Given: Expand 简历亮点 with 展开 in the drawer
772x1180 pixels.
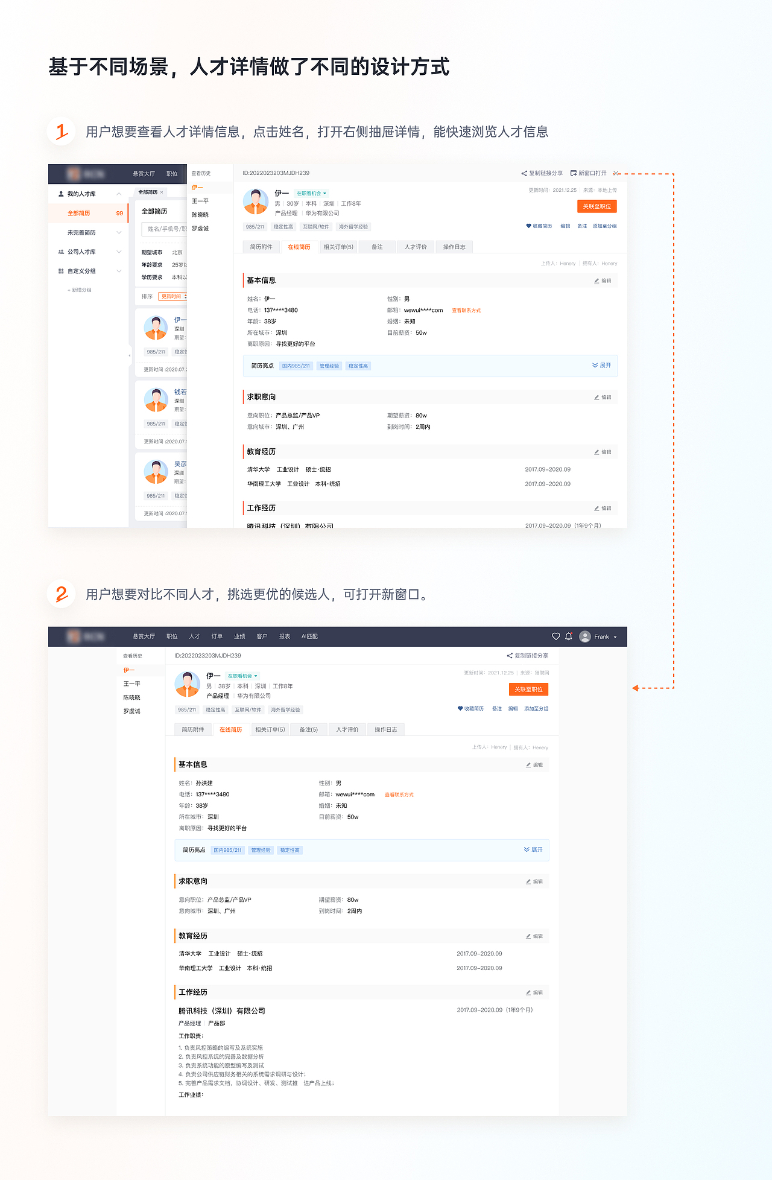Looking at the screenshot, I should tap(601, 366).
